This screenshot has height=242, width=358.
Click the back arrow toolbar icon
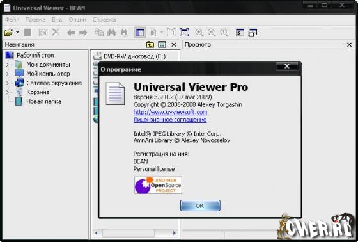(x=71, y=33)
